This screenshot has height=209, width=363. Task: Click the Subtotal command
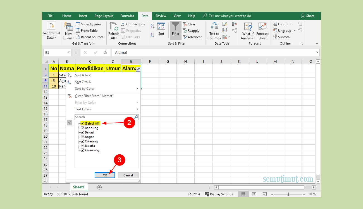[x=282, y=37]
